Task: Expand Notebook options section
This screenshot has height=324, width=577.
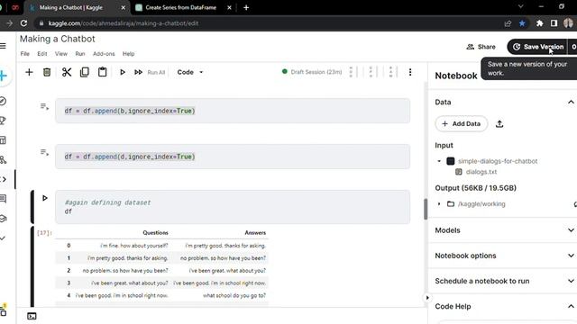Action: click(x=571, y=256)
